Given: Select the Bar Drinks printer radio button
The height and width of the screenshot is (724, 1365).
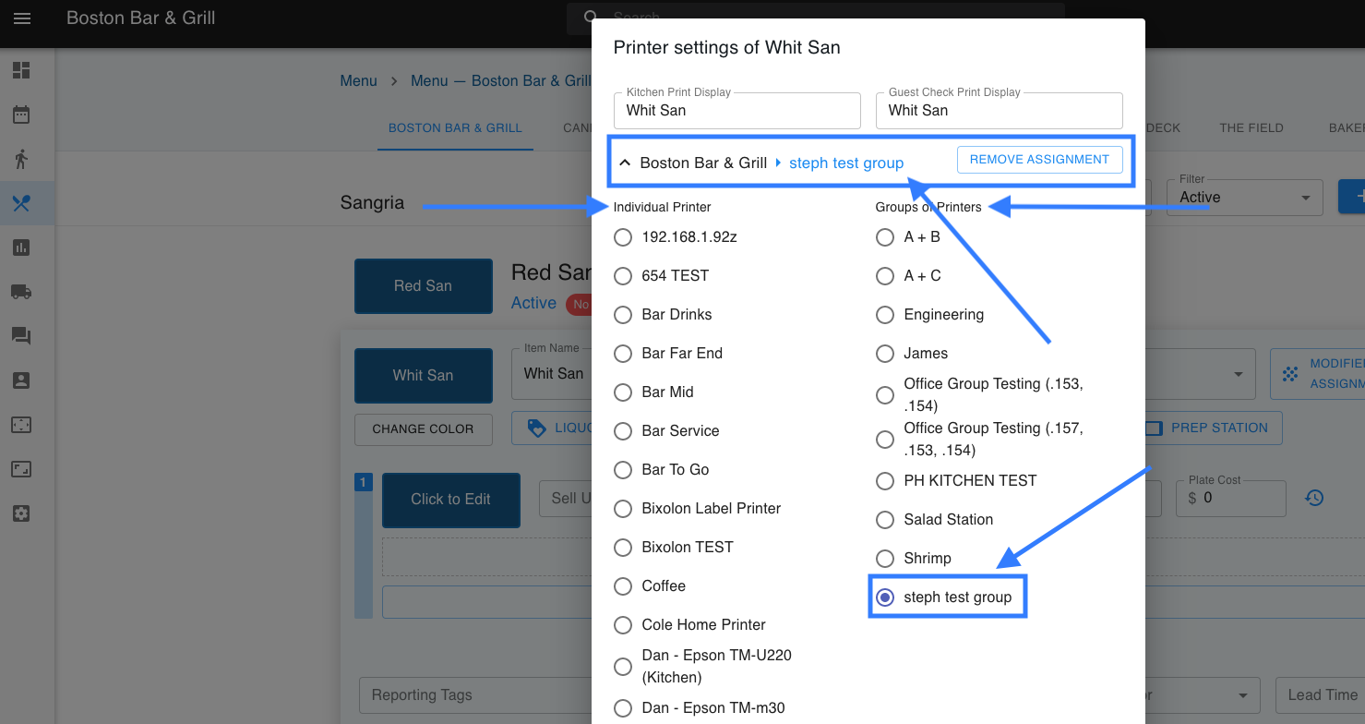Looking at the screenshot, I should pyautogui.click(x=623, y=315).
